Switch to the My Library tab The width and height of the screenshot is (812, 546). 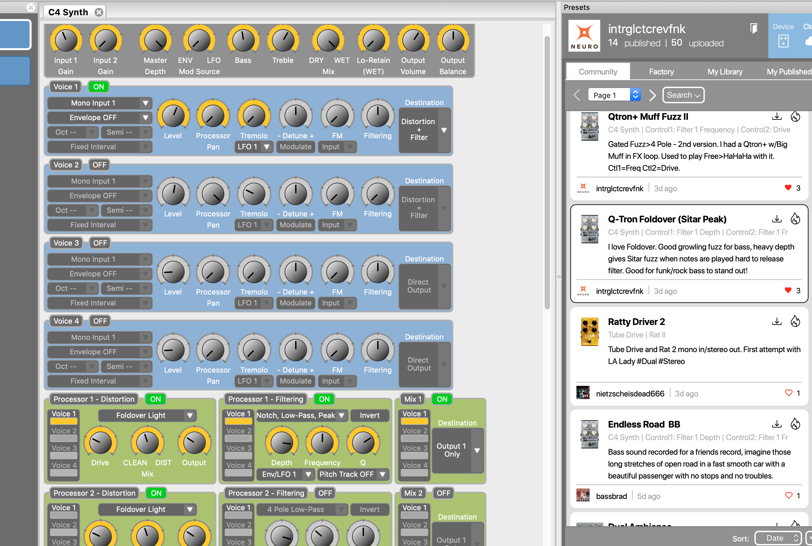[725, 72]
